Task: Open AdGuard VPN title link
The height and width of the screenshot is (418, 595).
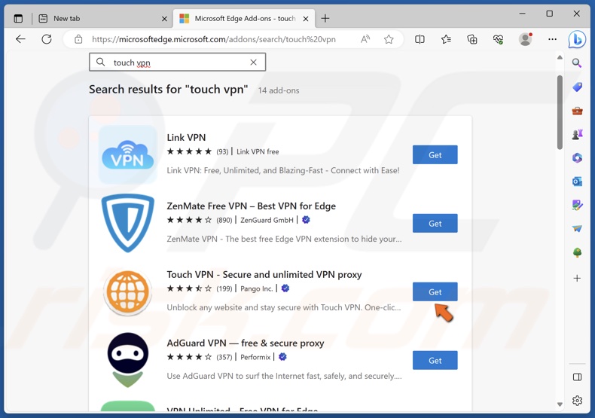Action: point(246,343)
